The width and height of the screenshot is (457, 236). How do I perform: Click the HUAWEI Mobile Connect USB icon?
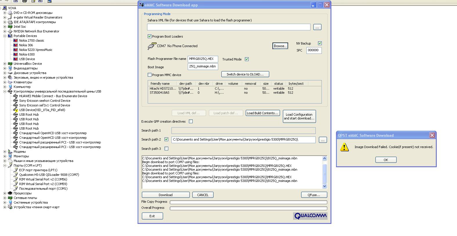(16, 96)
